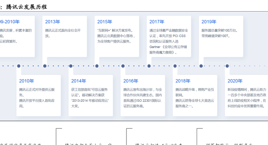Click the timeline dot for 2017年
The image size is (268, 145).
tap(149, 66)
